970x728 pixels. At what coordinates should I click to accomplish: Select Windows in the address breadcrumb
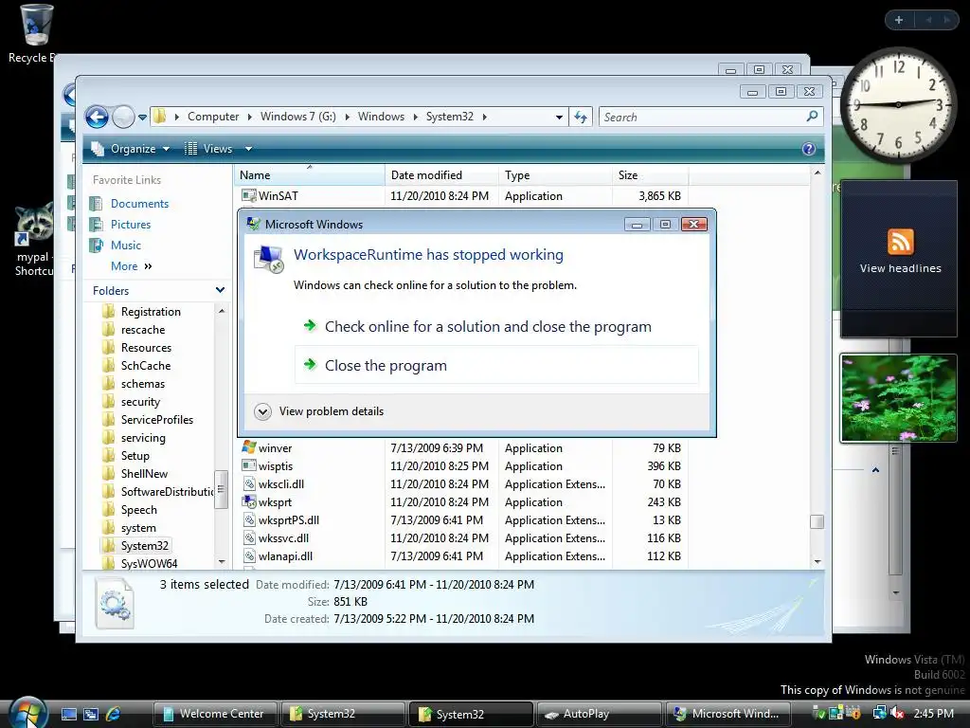[x=381, y=117]
